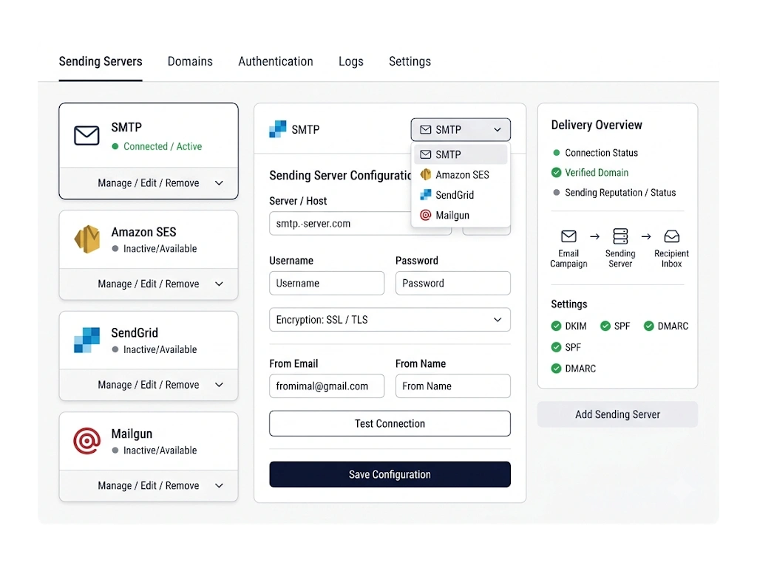Screen dimensions: 757x565
Task: Toggle the SPF check on the second Settings row
Action: 556,347
